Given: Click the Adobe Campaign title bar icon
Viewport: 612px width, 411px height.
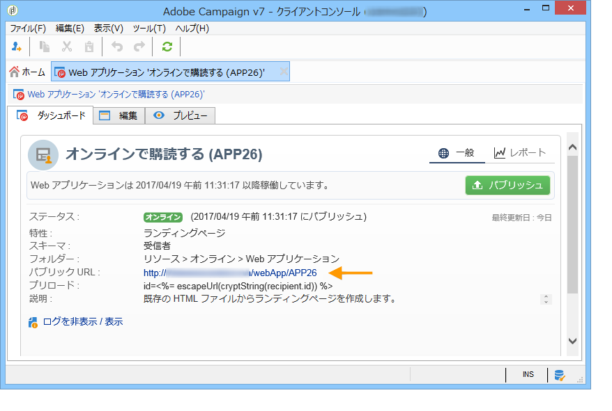Looking at the screenshot, I should (x=13, y=10).
